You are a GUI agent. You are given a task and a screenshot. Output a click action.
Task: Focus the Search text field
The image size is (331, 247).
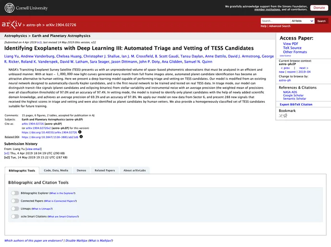(x=276, y=21)
